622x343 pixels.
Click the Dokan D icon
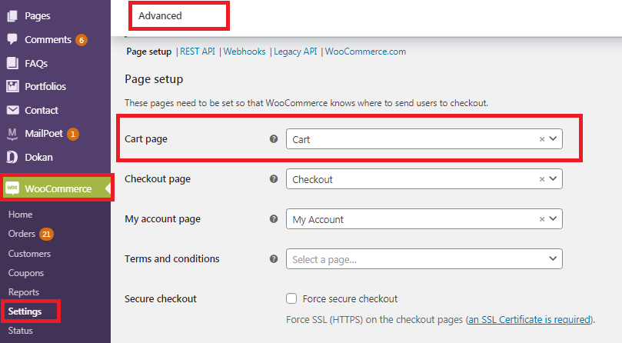click(x=12, y=157)
